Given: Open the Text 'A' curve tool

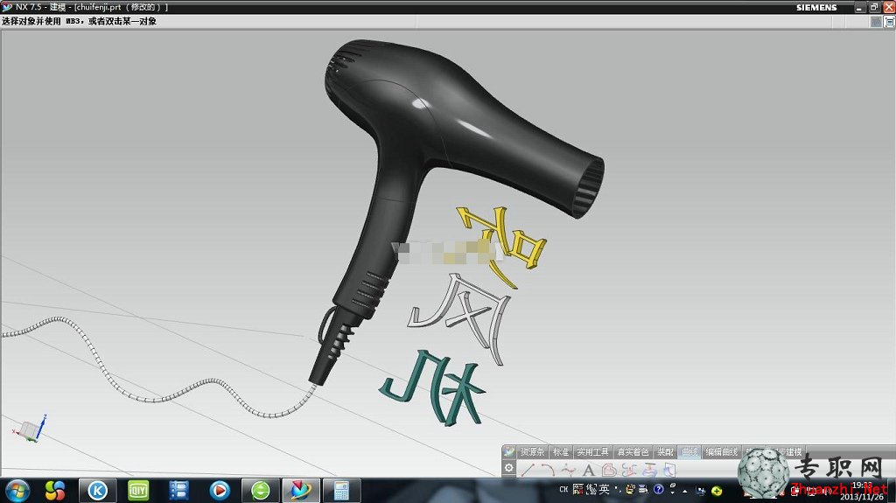Looking at the screenshot, I should (589, 470).
